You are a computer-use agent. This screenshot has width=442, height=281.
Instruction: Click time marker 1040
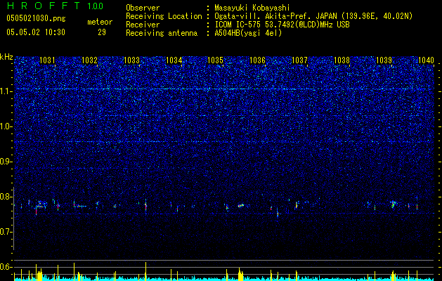pos(427,60)
